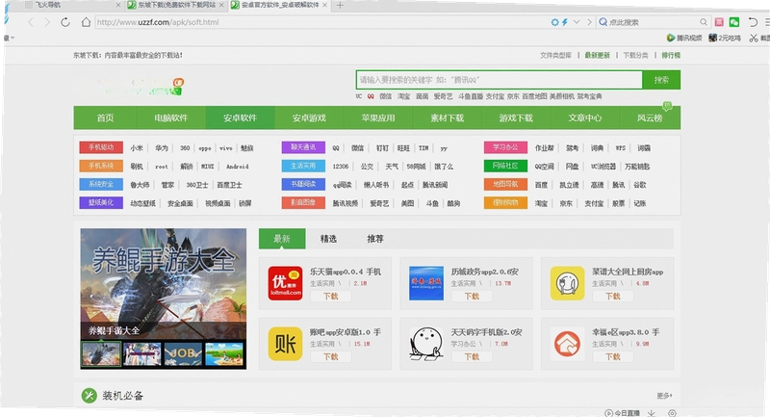Open the screenshot scissors tool icon
Screen dimensions: 770x417
[x=754, y=38]
